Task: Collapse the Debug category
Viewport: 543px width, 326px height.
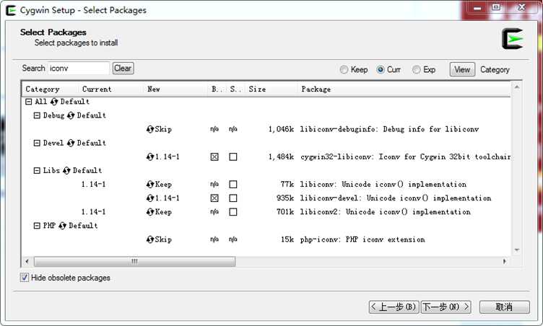Action: point(37,115)
